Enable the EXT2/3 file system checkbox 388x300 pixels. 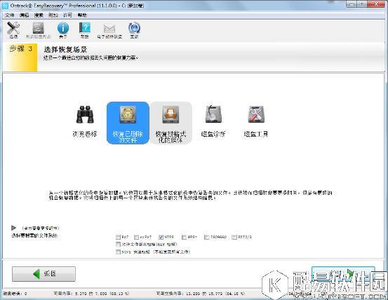234,237
